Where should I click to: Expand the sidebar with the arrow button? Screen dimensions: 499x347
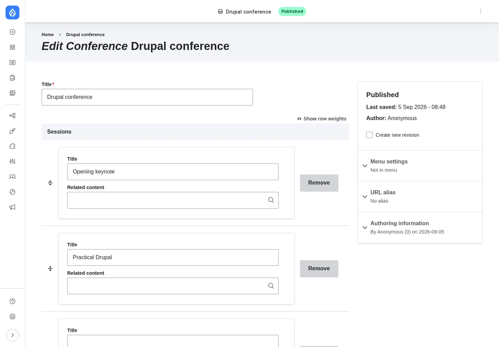12,335
